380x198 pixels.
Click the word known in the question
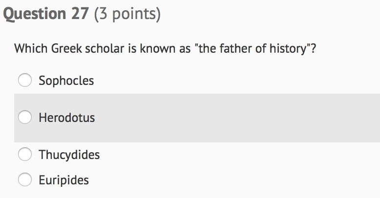[x=158, y=48]
